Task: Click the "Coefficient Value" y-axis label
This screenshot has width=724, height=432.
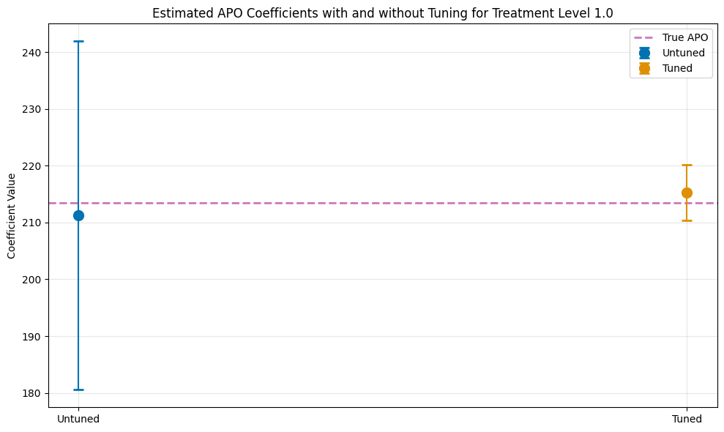Action: click(12, 216)
